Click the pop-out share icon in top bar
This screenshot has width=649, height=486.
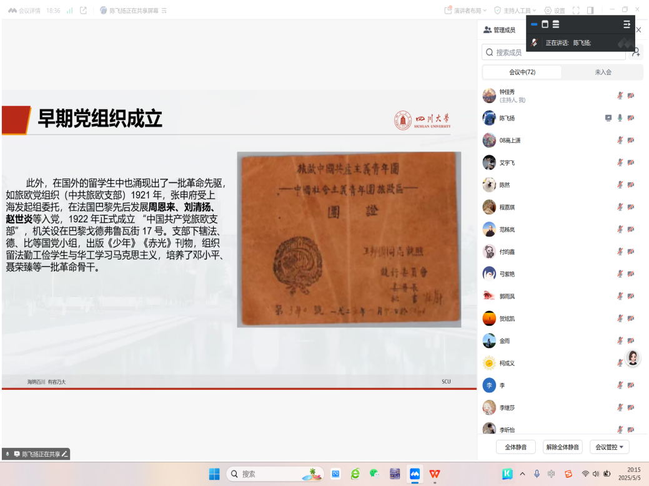pos(83,11)
